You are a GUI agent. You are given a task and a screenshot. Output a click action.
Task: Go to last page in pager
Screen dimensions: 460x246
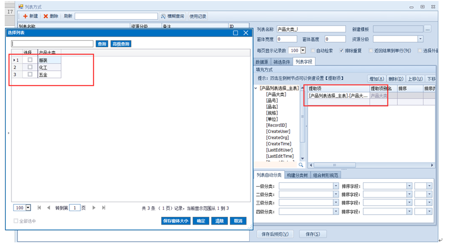(x=103, y=207)
